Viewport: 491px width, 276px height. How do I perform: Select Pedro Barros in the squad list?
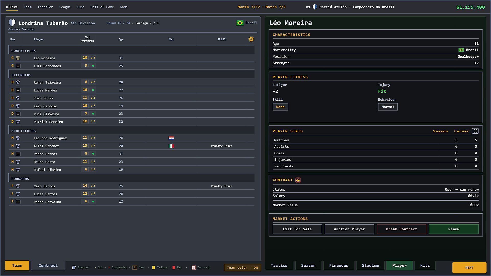click(131, 154)
